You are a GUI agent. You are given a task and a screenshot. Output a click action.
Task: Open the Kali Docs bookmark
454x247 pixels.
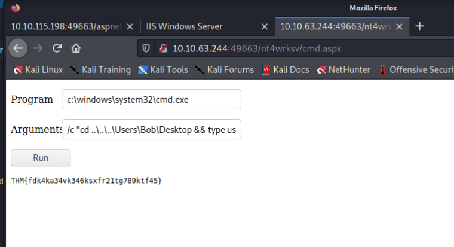(x=286, y=70)
